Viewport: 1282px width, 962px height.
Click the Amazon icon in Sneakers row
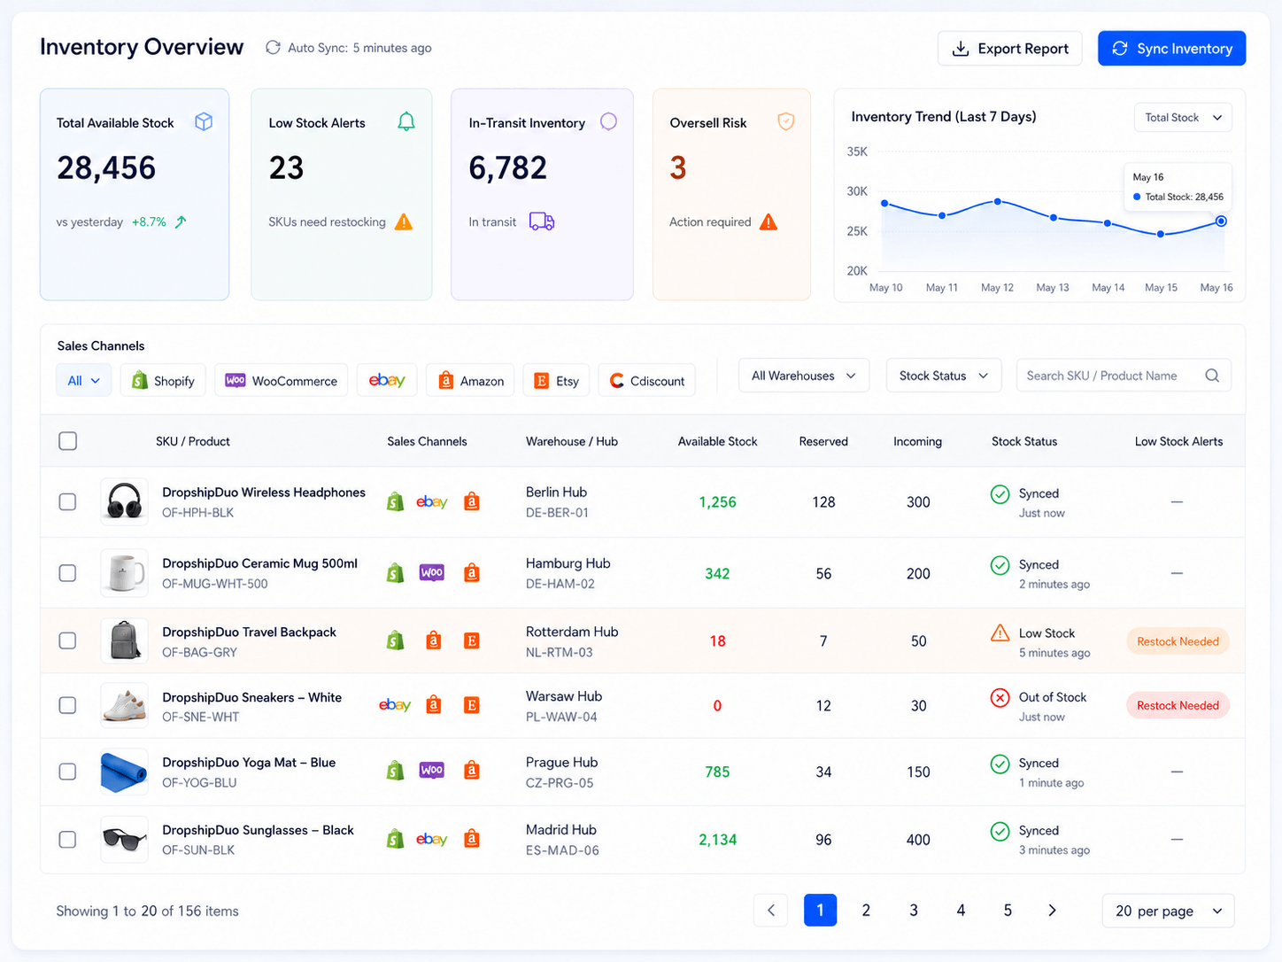pos(434,705)
